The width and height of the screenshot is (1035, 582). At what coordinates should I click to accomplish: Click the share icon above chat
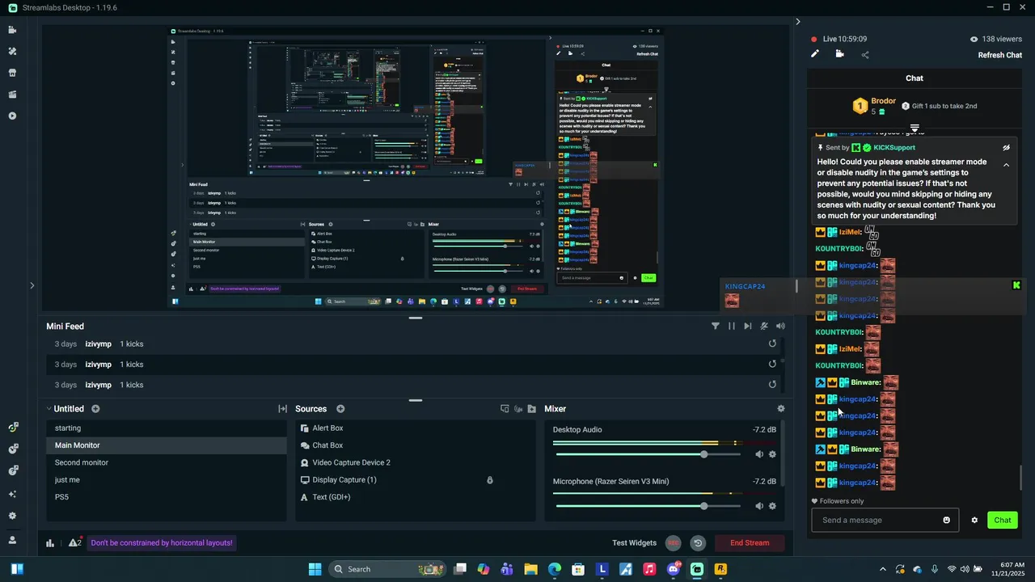(x=865, y=55)
